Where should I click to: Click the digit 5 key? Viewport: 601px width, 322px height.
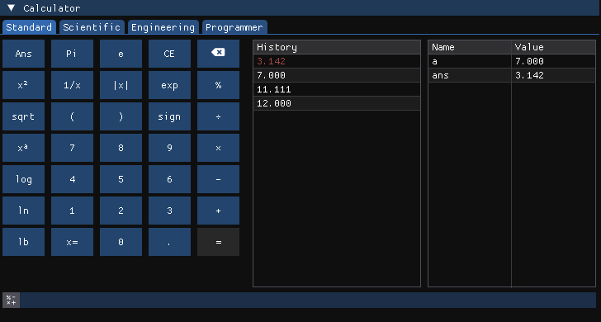(x=121, y=179)
